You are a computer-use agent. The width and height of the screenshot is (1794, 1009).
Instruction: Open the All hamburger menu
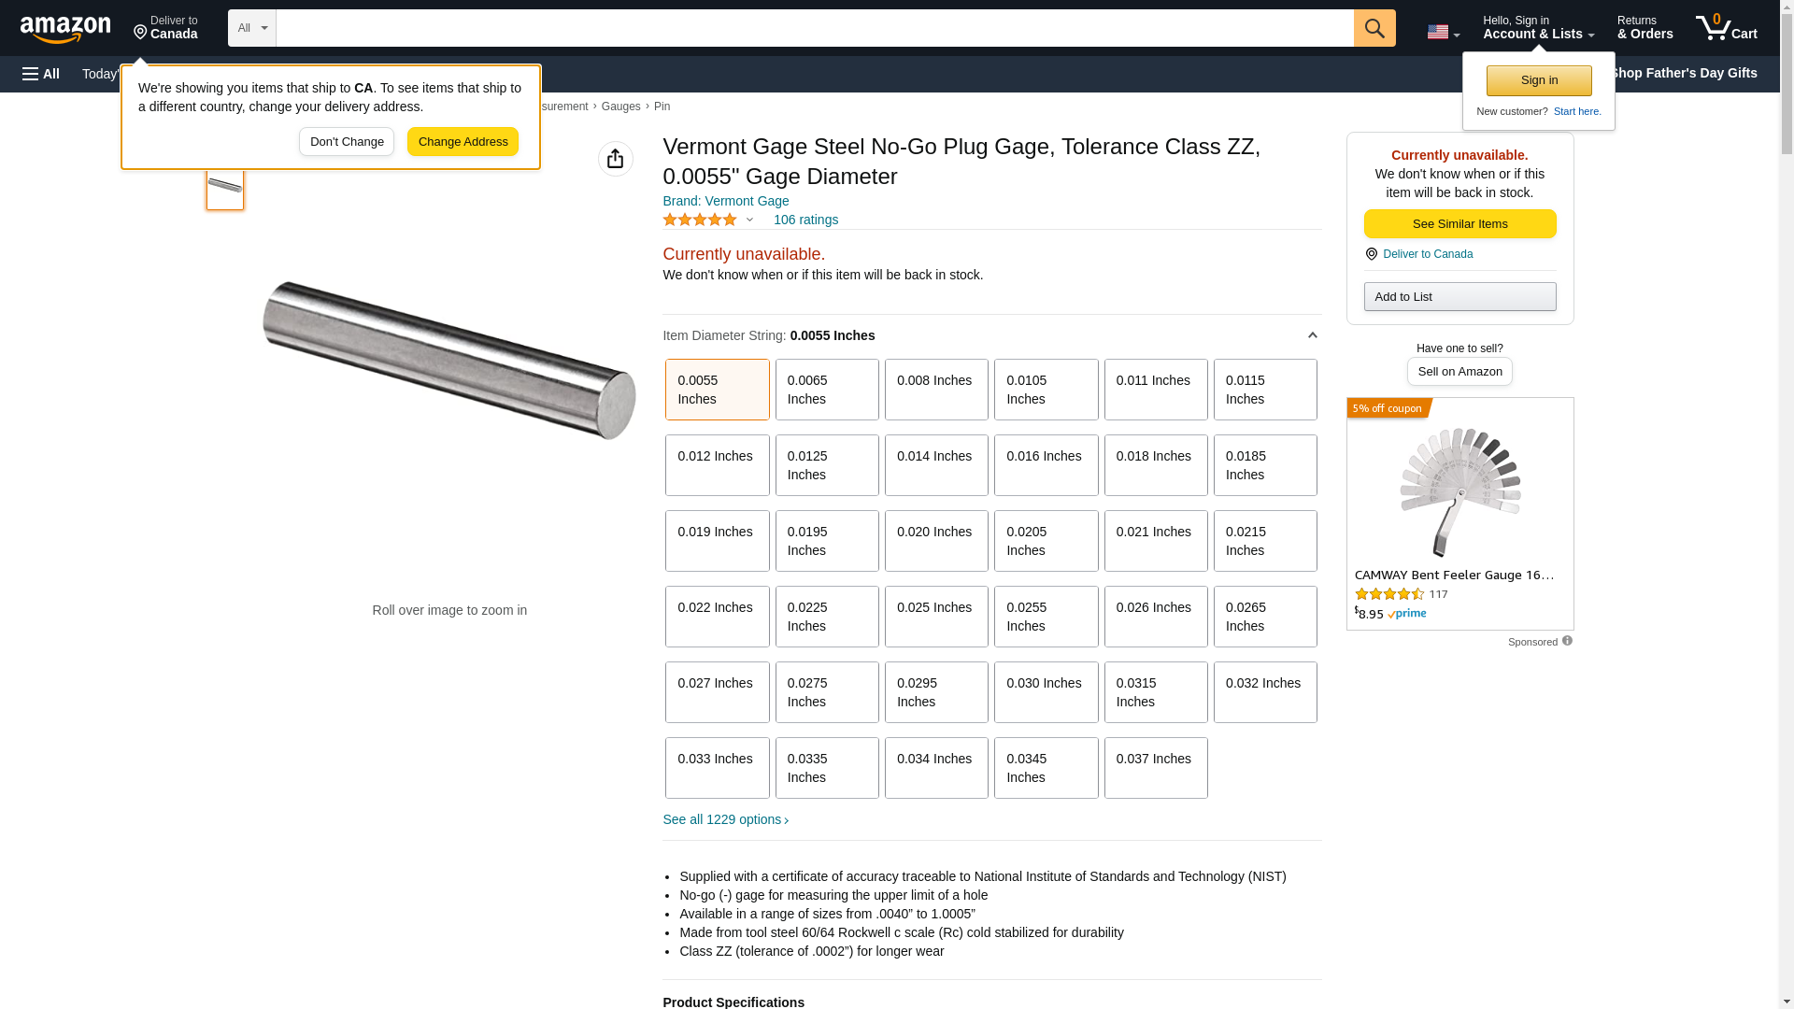41,74
